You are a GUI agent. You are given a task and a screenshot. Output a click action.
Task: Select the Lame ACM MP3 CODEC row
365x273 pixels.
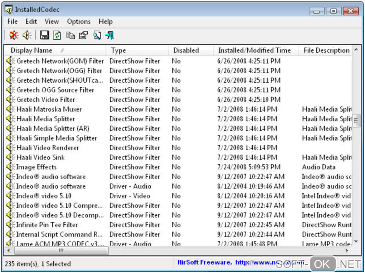[178, 244]
